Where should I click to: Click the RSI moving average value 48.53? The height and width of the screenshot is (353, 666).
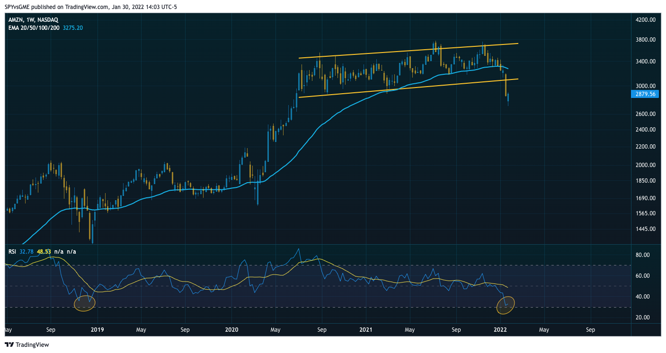pos(44,252)
